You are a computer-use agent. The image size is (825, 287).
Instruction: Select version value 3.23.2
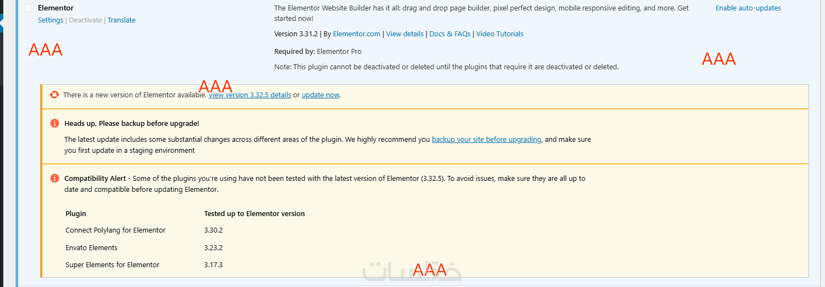[214, 248]
